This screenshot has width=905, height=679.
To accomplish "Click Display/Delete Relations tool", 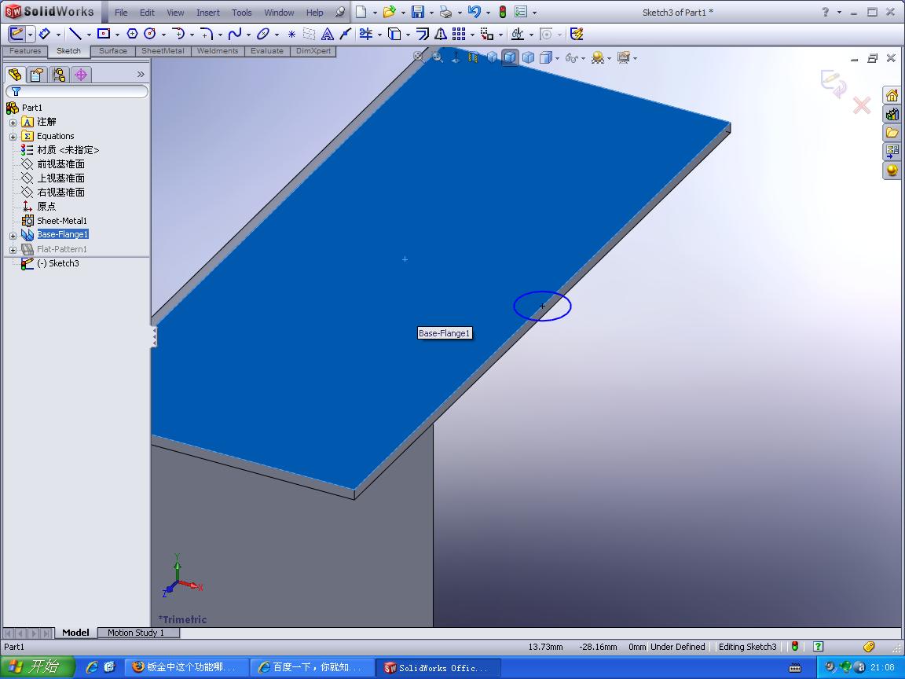I will [518, 34].
